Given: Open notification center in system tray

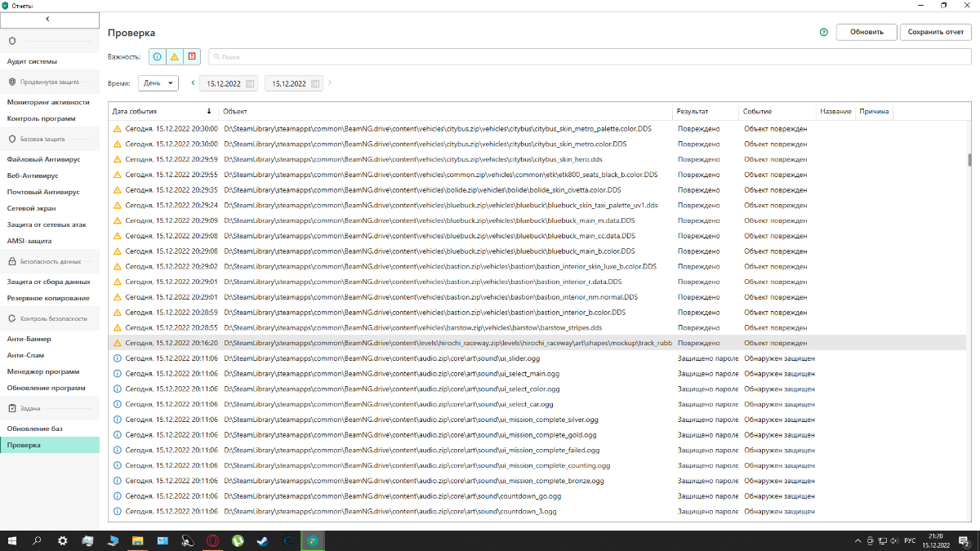Looking at the screenshot, I should 965,540.
